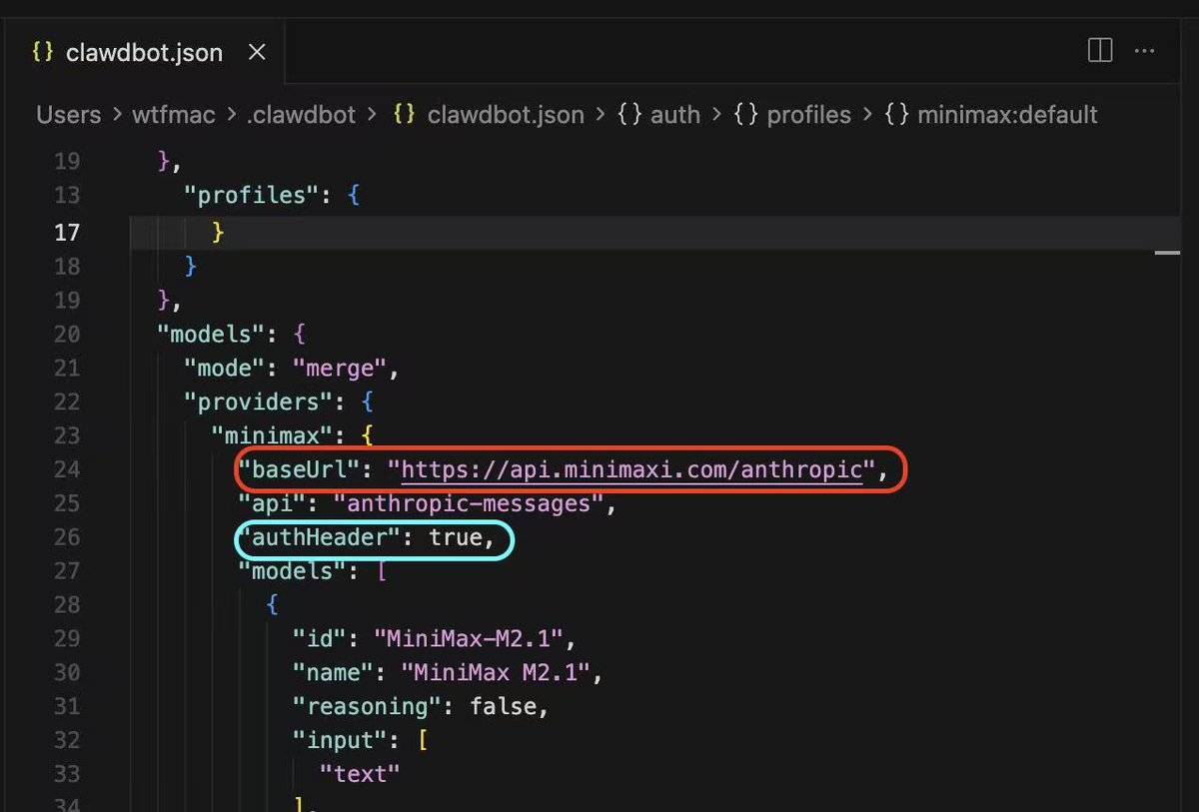Open the profiles breadcrumb symbol
Screen dimensions: 1199x812
coord(809,115)
